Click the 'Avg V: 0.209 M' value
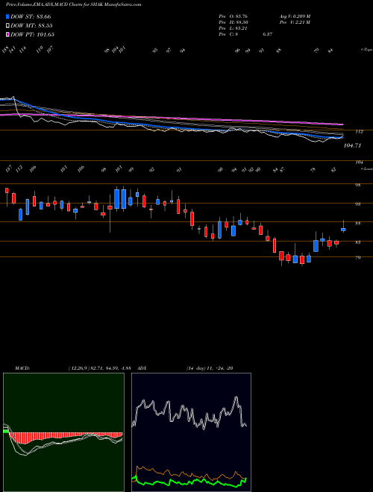Screen dimensions: 373x492 coord(294,16)
